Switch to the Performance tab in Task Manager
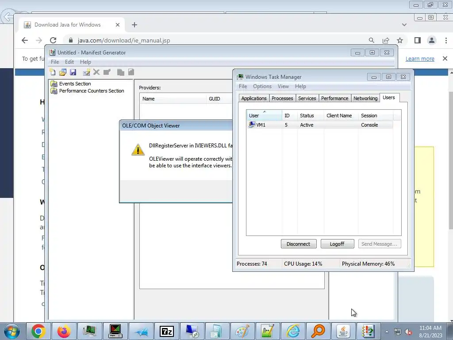 pyautogui.click(x=335, y=98)
